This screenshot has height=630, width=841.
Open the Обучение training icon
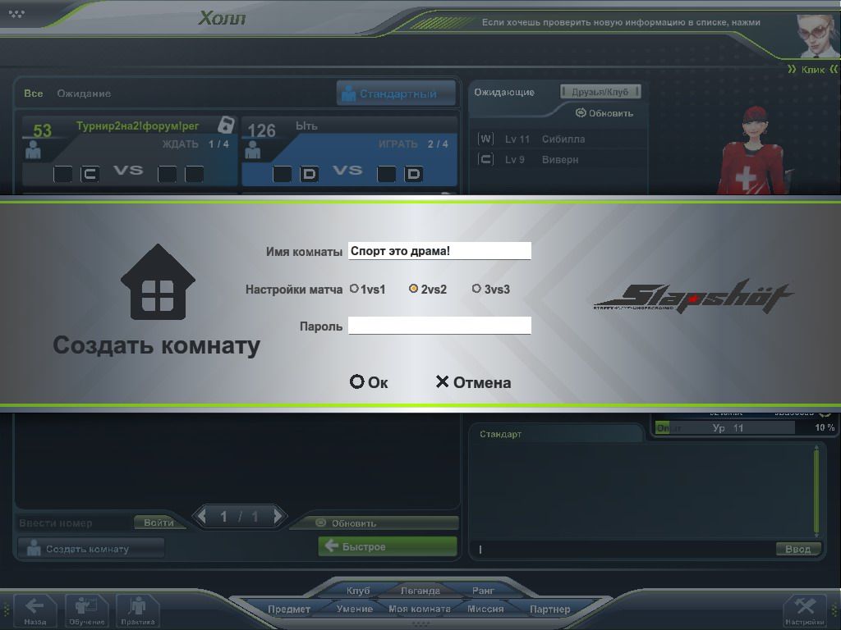[x=86, y=609]
